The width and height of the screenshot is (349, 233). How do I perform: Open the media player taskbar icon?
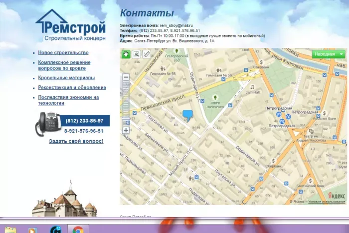point(32,231)
